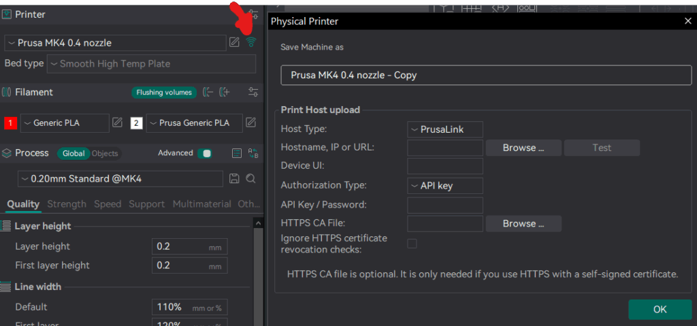Open the compare presets icon

pyautogui.click(x=253, y=153)
